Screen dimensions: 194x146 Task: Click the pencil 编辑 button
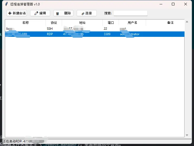pos(40,13)
